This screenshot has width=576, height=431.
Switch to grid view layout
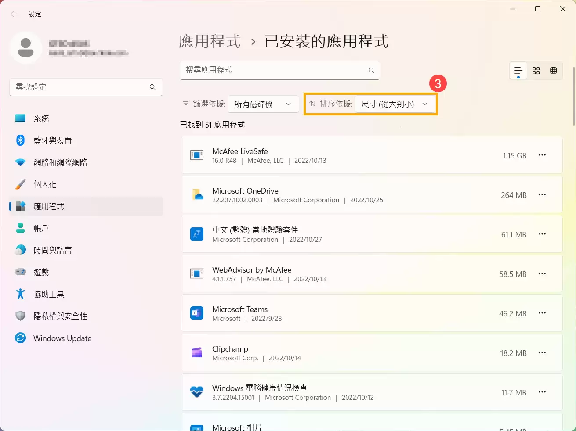click(x=536, y=71)
